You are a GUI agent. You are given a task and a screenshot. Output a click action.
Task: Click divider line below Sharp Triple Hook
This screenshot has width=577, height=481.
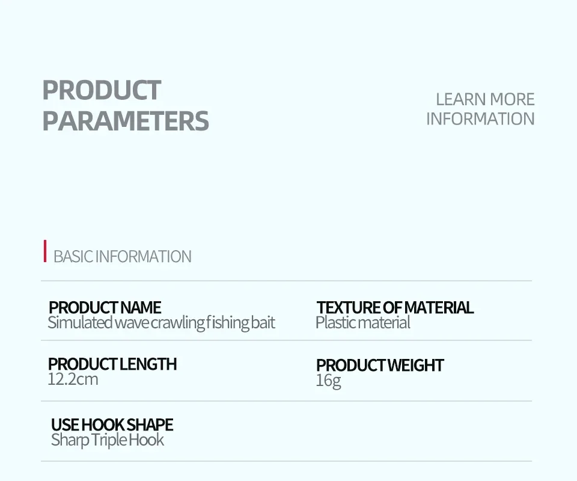tap(286, 461)
